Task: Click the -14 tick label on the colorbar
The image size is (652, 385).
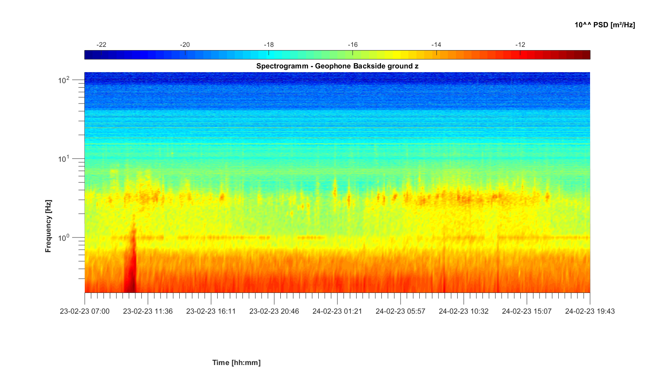Action: tap(436, 45)
